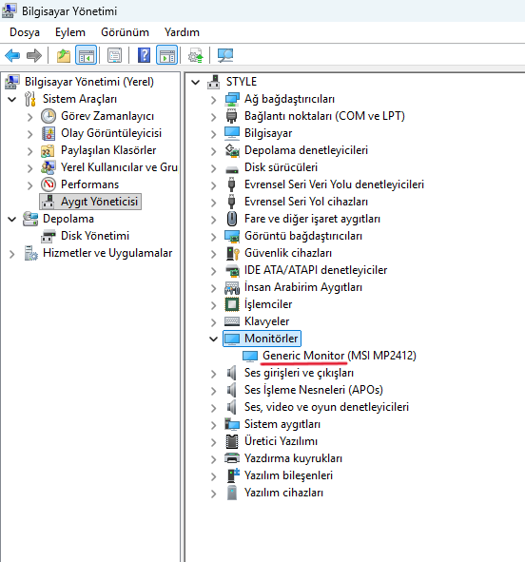Image resolution: width=525 pixels, height=562 pixels.
Task: Expand Yerel Kullanıcılar ve Gruplar node
Action: point(30,168)
